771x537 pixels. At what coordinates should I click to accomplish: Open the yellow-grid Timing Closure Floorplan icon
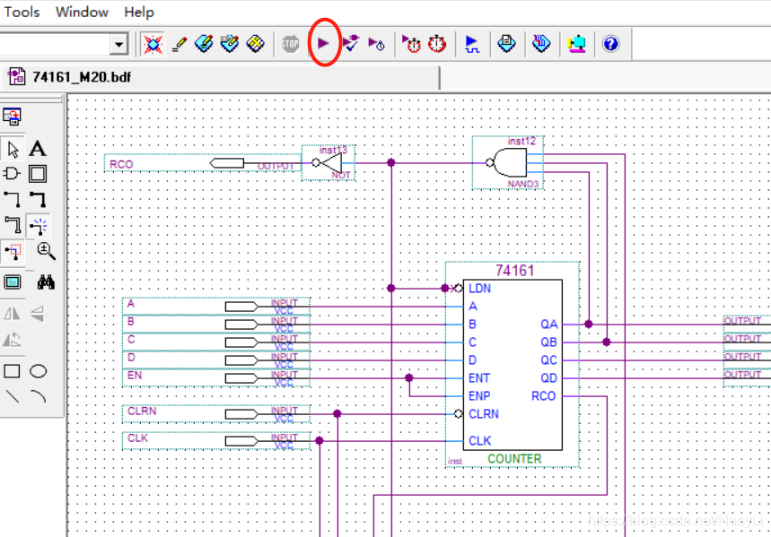click(x=255, y=44)
